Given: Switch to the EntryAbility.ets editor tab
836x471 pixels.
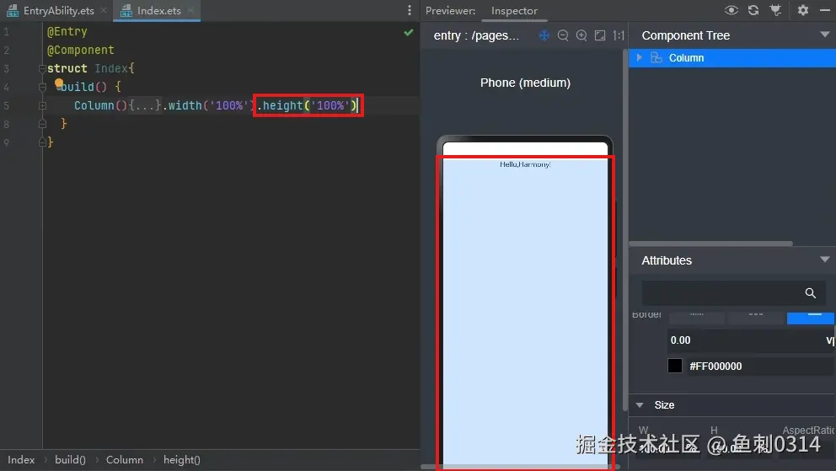Looking at the screenshot, I should click(51, 11).
